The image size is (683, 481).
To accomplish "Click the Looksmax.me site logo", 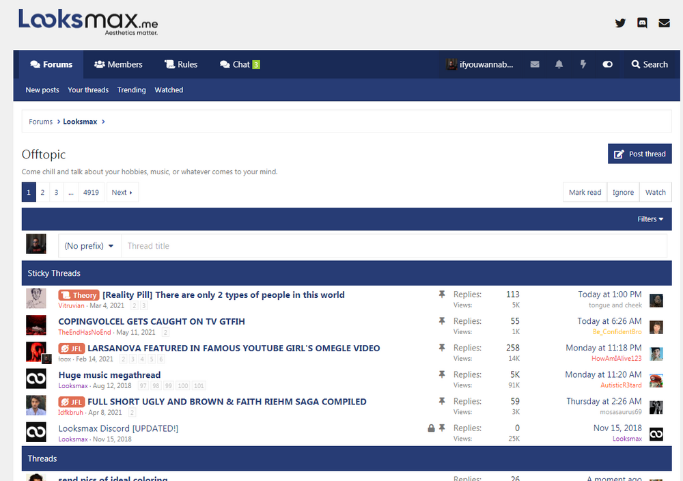I will point(88,22).
